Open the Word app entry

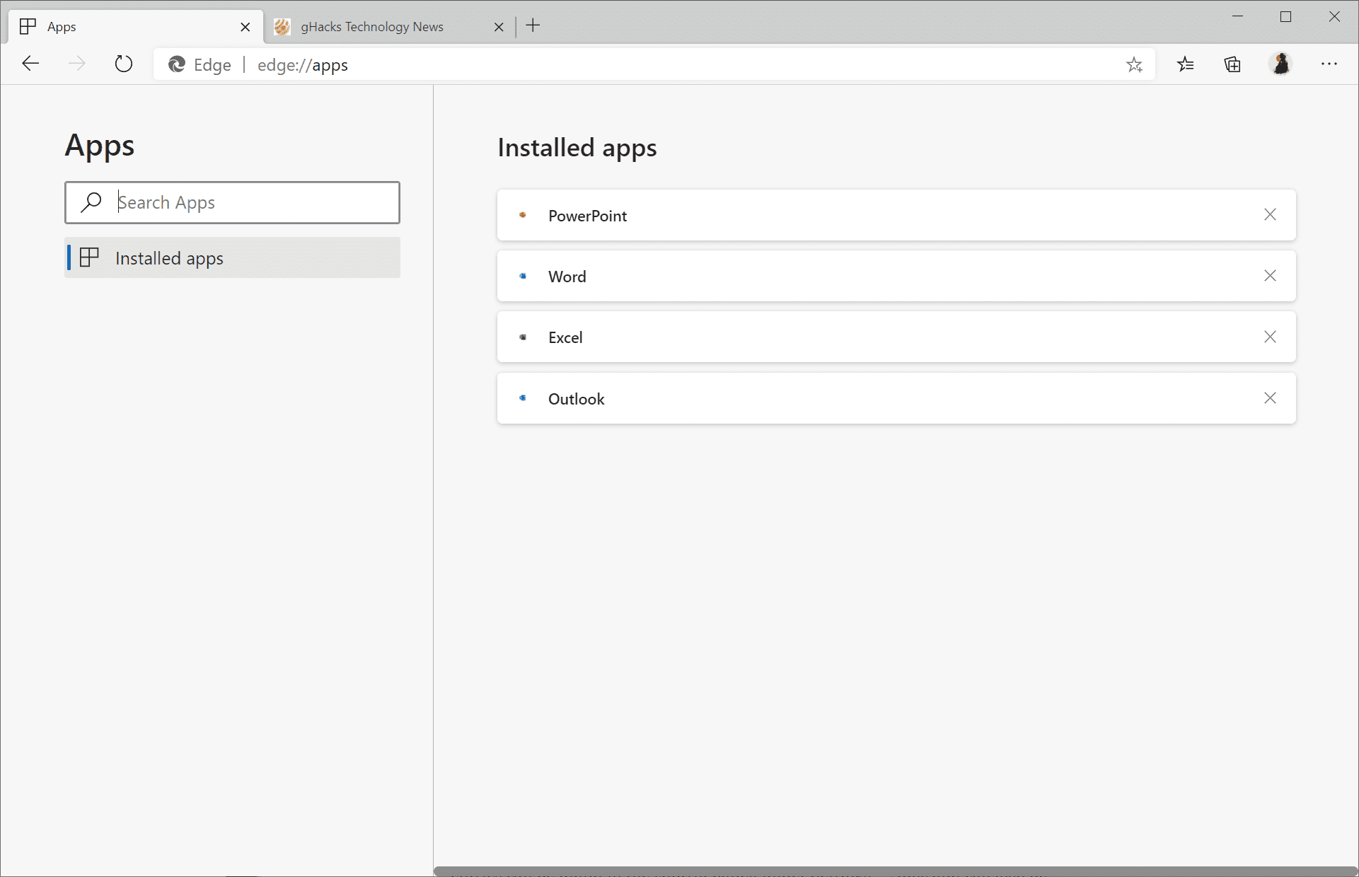click(896, 276)
